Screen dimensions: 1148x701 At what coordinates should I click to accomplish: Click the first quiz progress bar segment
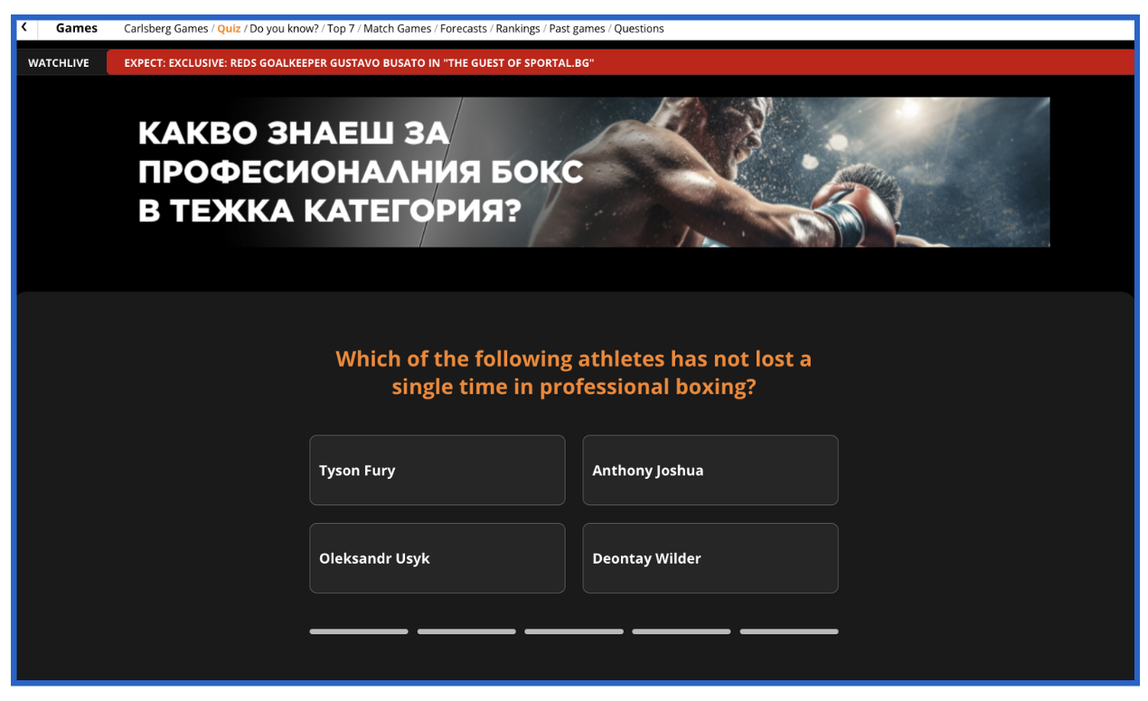pyautogui.click(x=359, y=631)
